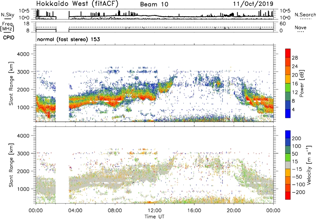The width and height of the screenshot is (316, 219).
Task: Click the data gap near 03:00 in the power panel
Action: pos(62,83)
